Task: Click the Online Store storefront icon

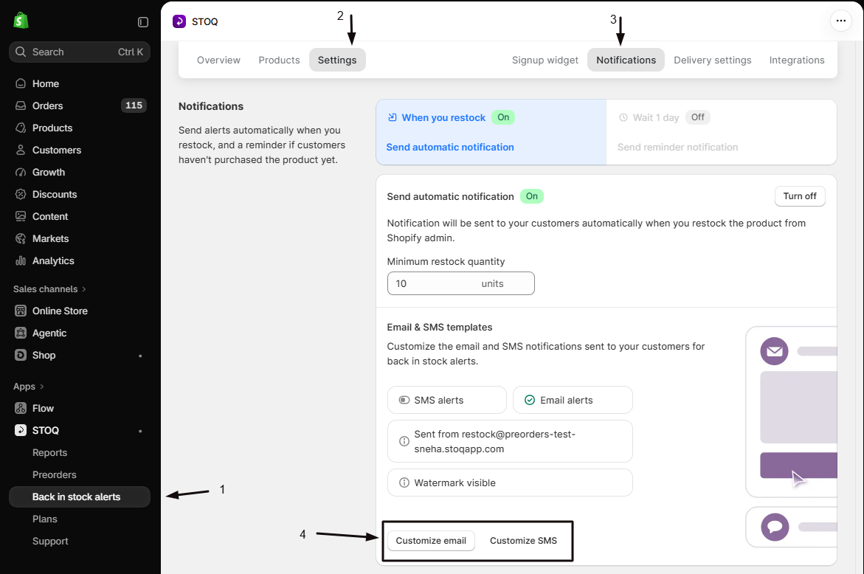Action: pos(21,311)
